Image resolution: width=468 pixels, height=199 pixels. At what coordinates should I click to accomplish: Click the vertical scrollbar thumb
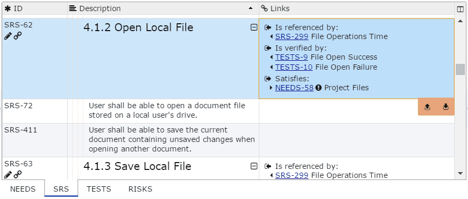460,69
